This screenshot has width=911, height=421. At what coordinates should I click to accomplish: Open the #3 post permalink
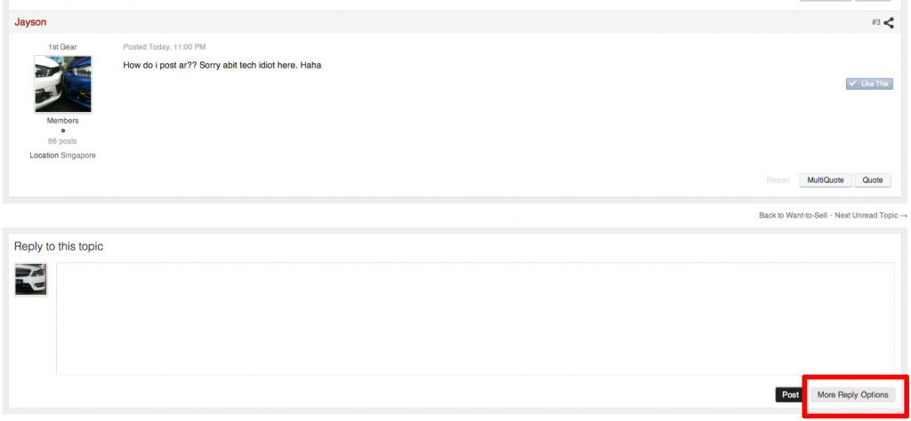click(875, 22)
